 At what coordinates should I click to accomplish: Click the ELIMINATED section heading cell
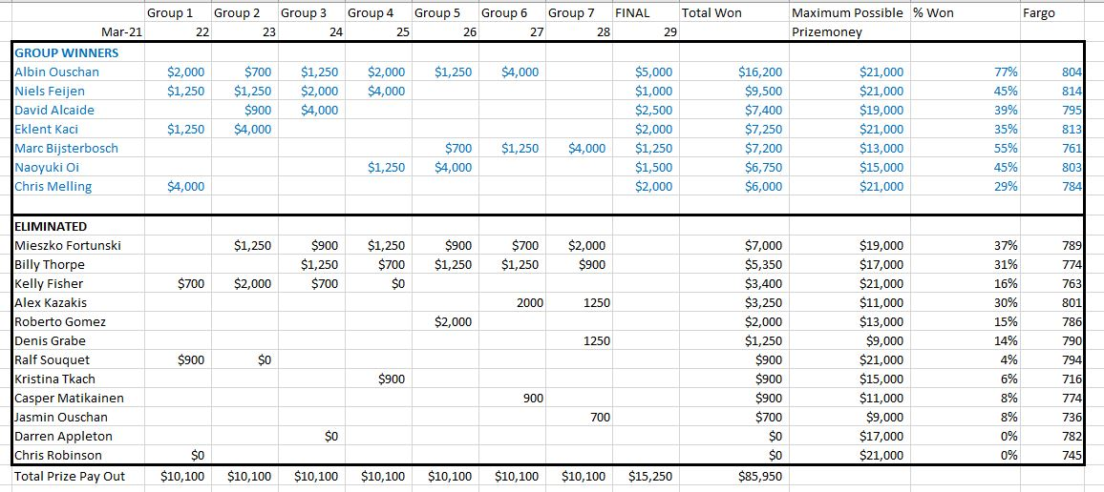pyautogui.click(x=51, y=226)
